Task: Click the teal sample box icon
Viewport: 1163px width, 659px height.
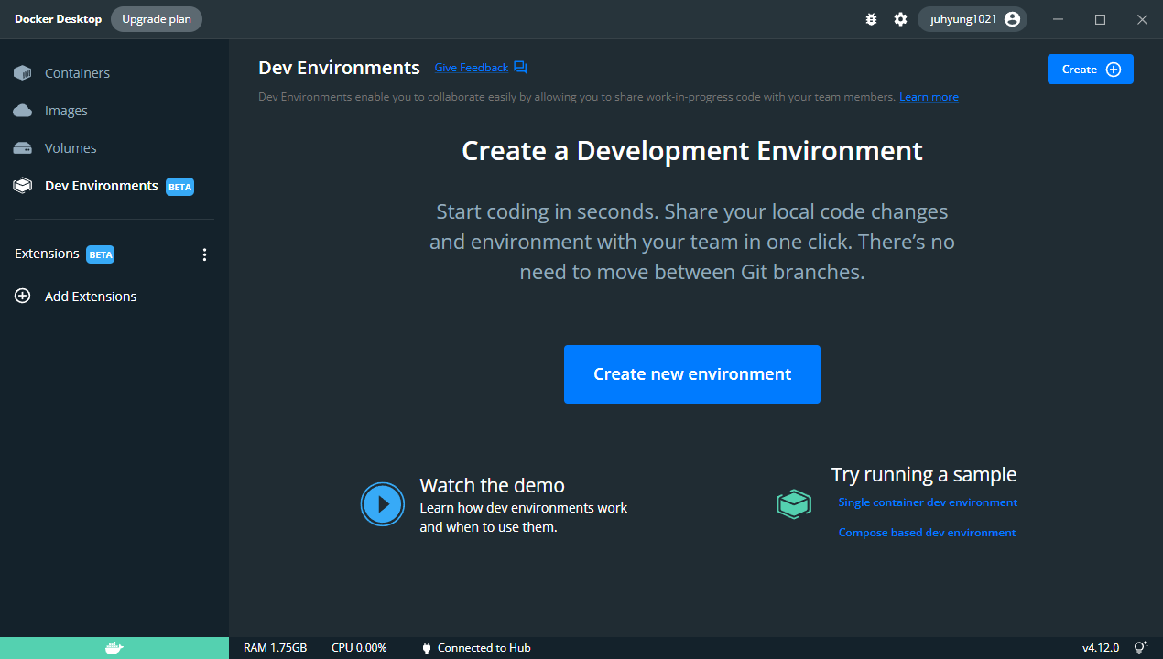Action: 794,503
